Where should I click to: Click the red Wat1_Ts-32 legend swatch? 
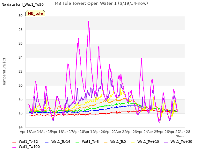(14, 142)
